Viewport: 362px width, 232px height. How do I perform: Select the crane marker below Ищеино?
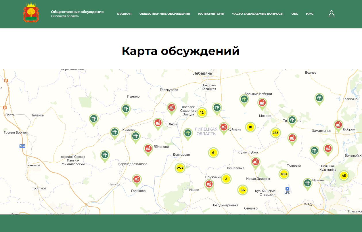[126, 110]
